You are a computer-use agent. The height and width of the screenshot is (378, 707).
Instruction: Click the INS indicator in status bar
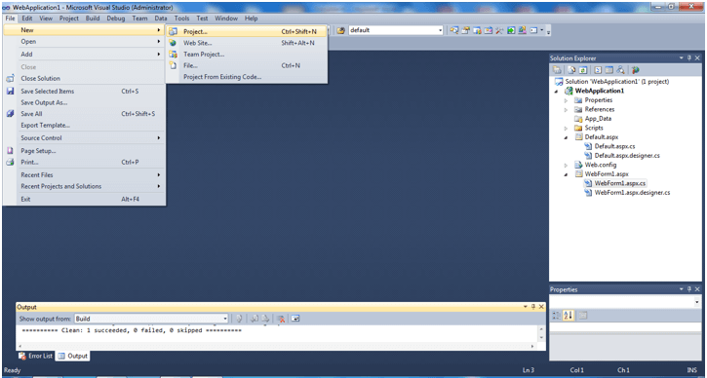pos(692,370)
